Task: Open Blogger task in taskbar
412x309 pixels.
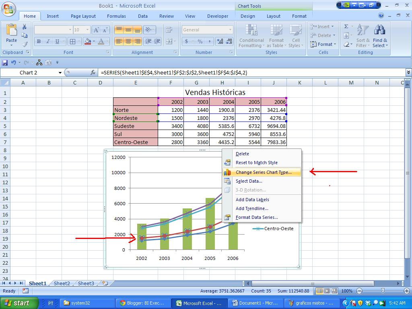Action: coord(143,303)
